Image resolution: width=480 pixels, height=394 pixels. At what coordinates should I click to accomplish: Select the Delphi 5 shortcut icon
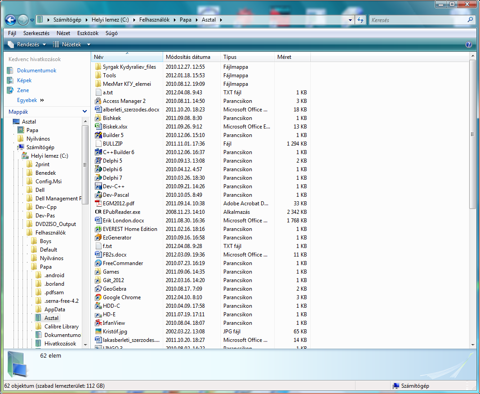point(98,161)
